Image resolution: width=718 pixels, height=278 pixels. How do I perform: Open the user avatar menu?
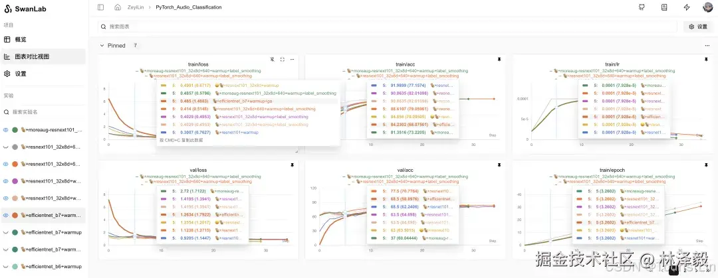[x=708, y=7]
